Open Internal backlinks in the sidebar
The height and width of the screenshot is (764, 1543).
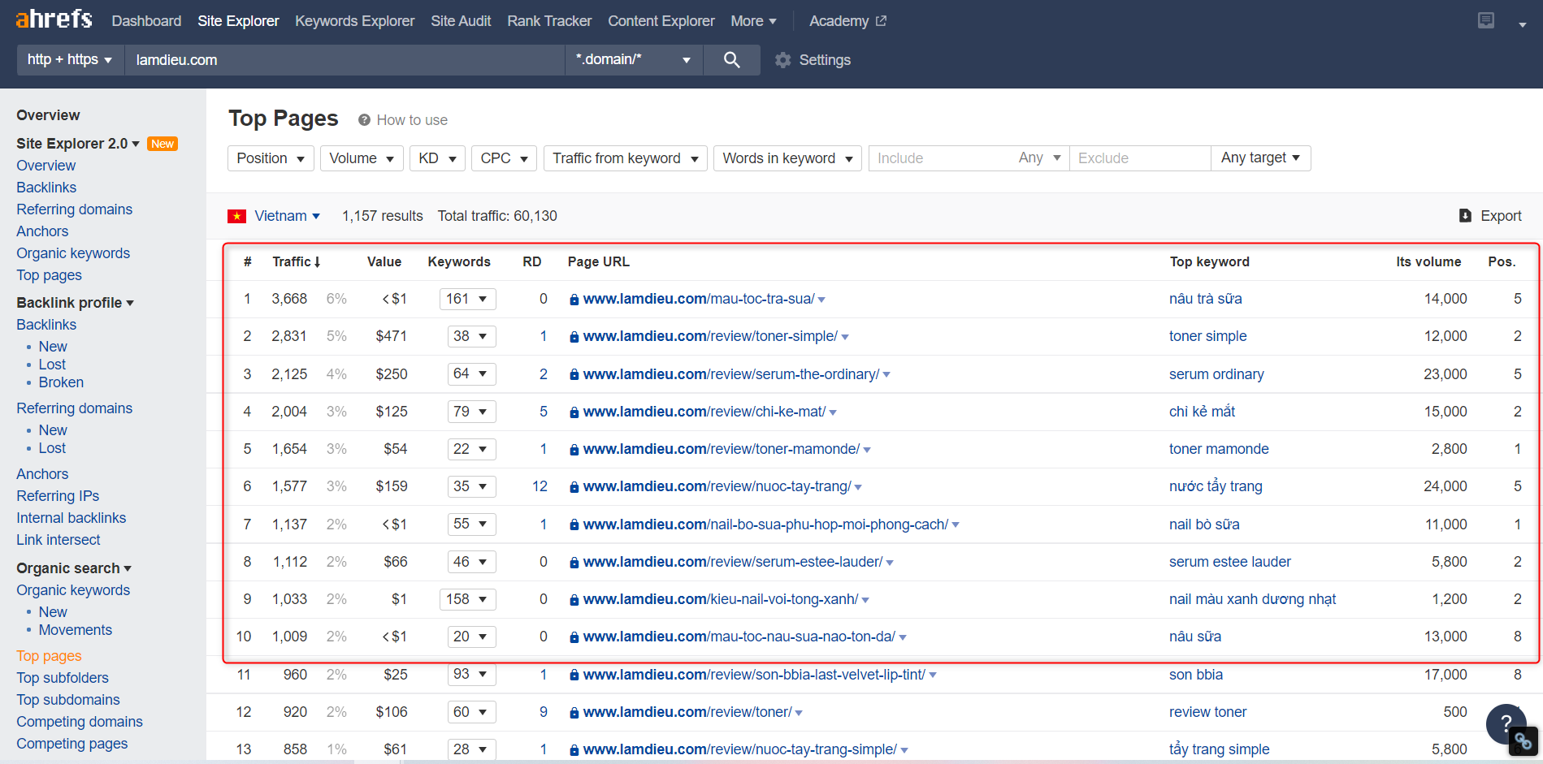tap(72, 518)
